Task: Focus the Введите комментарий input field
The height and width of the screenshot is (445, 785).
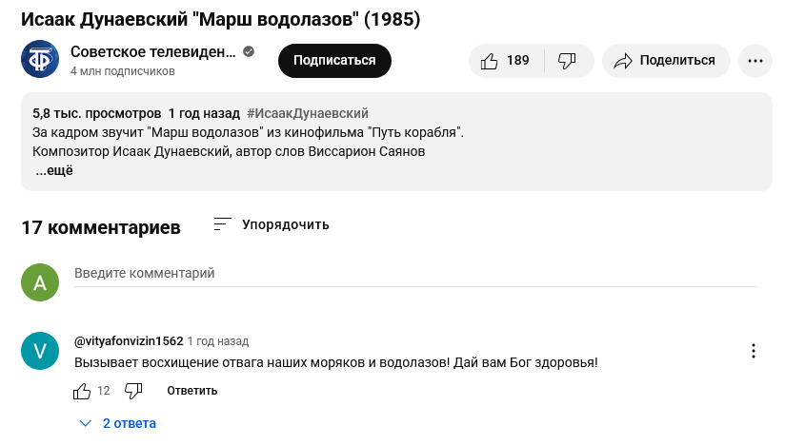Action: pos(415,274)
